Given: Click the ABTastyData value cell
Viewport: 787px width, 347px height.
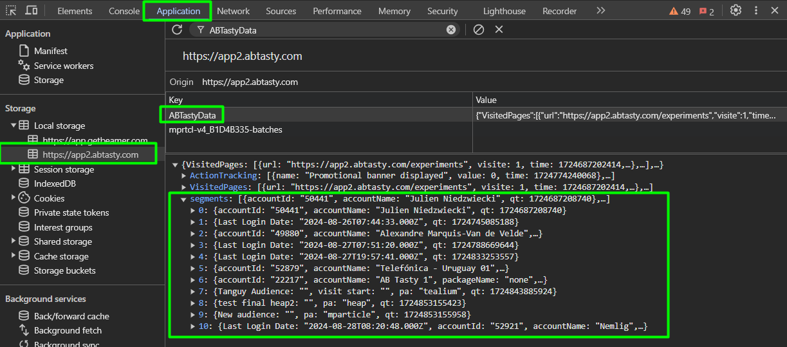Looking at the screenshot, I should [x=629, y=115].
